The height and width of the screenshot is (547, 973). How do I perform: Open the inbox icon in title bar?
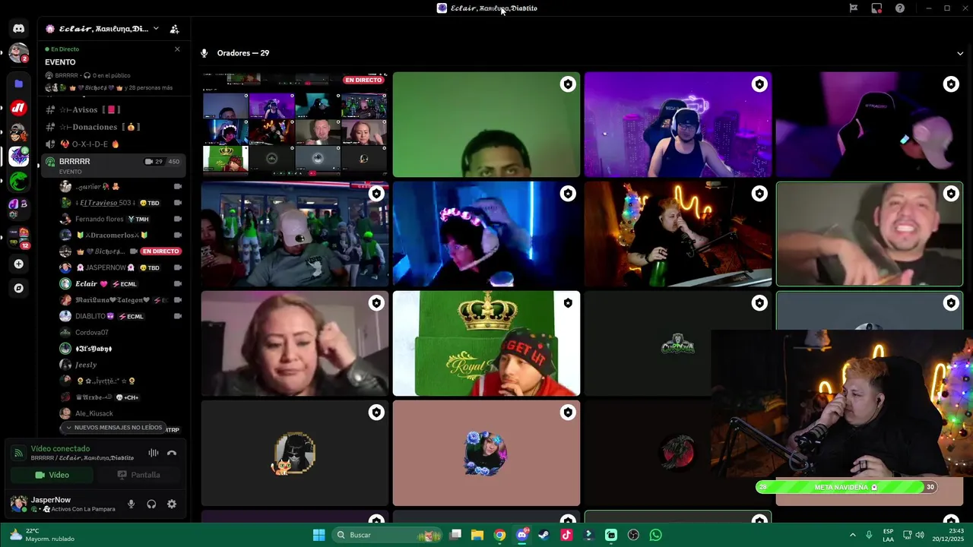pyautogui.click(x=876, y=8)
